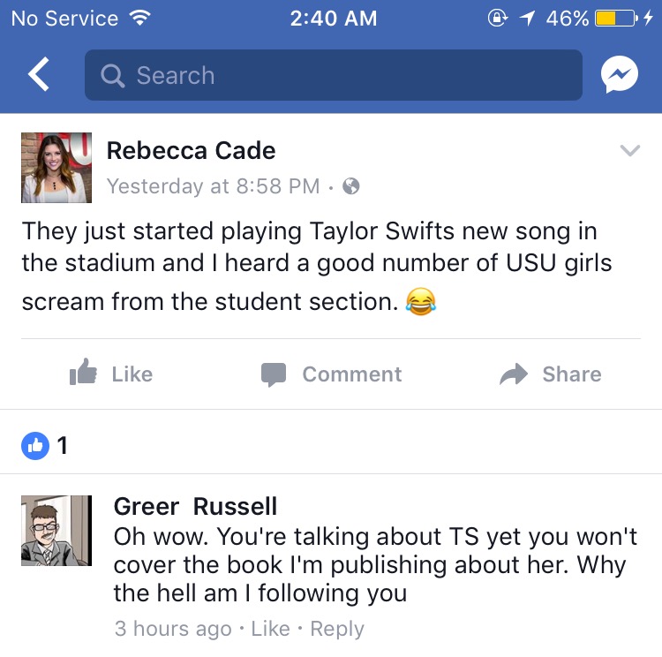662x657 pixels.
Task: Tap the thumbs-up Like icon under post
Action: click(x=83, y=373)
